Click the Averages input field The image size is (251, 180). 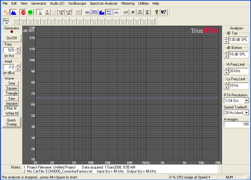coord(236,124)
